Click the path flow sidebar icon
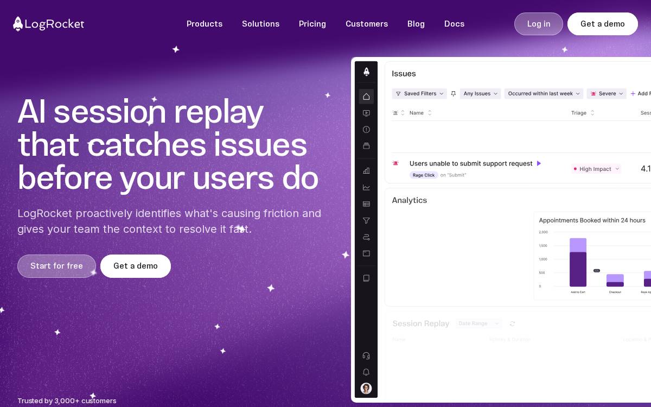 tap(366, 237)
